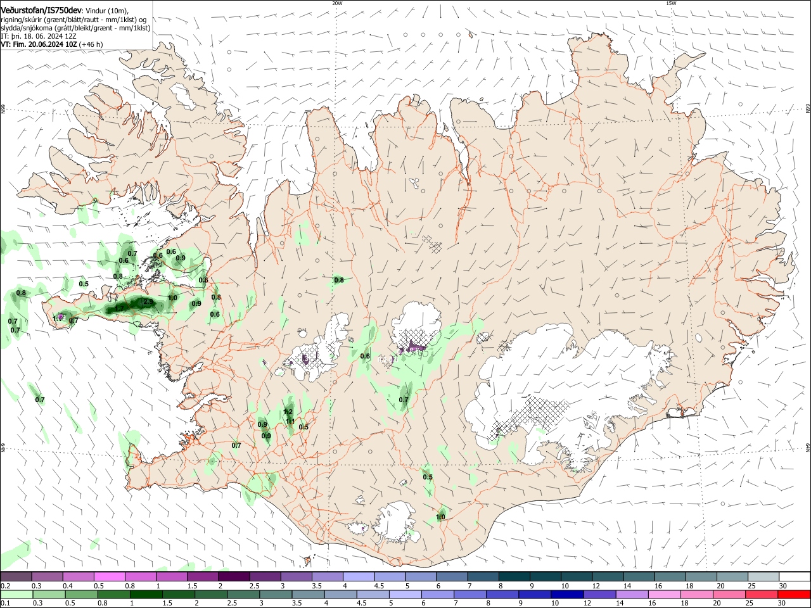Click the 1.2 precipitation value in southwest Iceland
The width and height of the screenshot is (811, 608).
[x=288, y=412]
